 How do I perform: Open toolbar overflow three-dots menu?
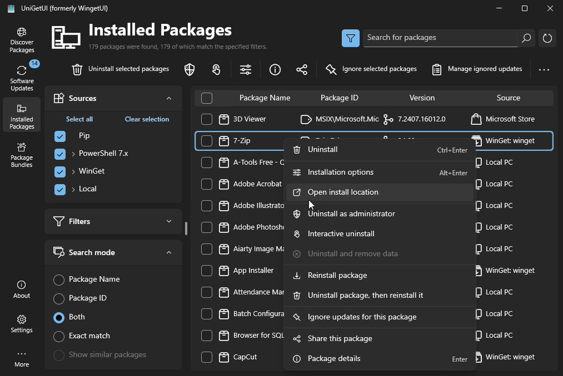click(544, 69)
